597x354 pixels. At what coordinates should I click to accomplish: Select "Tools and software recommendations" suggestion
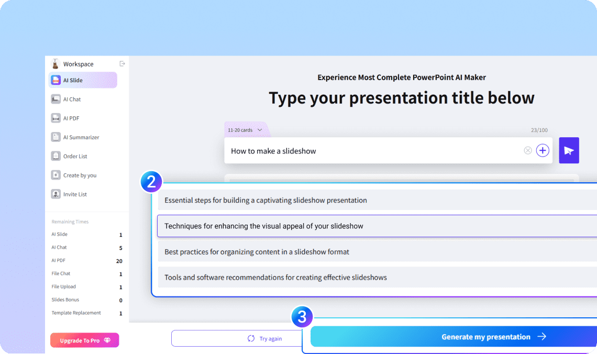click(x=377, y=278)
